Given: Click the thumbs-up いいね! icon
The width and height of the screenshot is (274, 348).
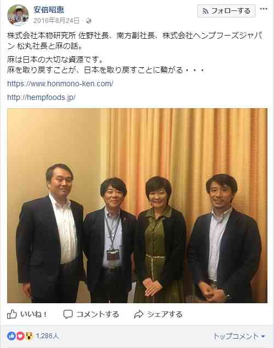Looking at the screenshot, I should [12, 314].
